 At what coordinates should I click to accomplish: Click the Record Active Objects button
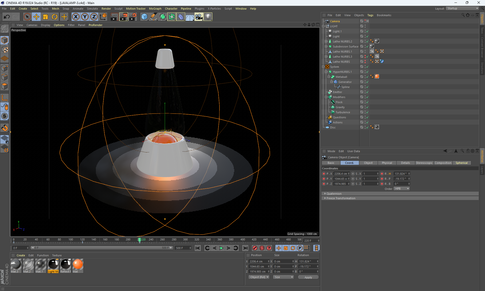[255, 248]
